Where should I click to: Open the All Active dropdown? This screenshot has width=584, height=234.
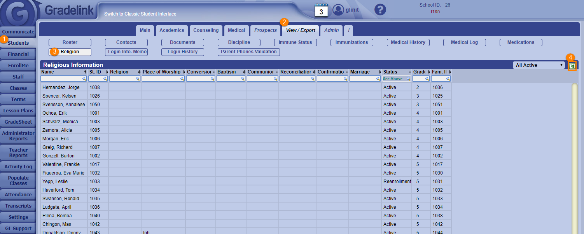click(539, 65)
